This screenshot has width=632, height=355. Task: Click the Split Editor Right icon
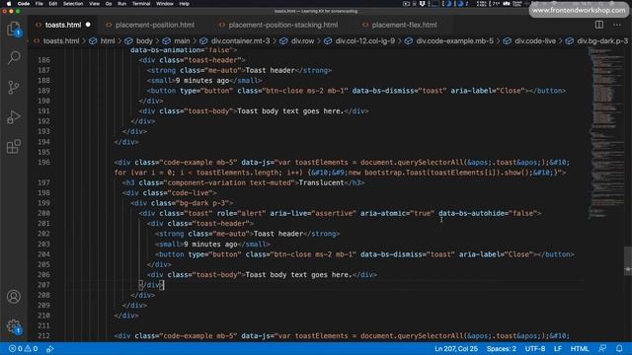coord(599,25)
